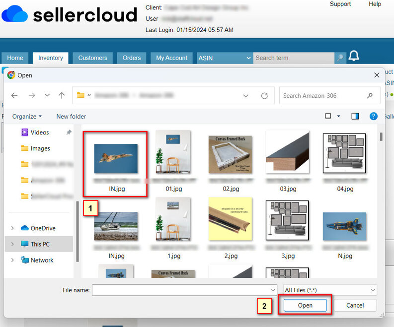The image size is (394, 327).
Task: Refresh the folder with the circular arrow
Action: point(264,96)
